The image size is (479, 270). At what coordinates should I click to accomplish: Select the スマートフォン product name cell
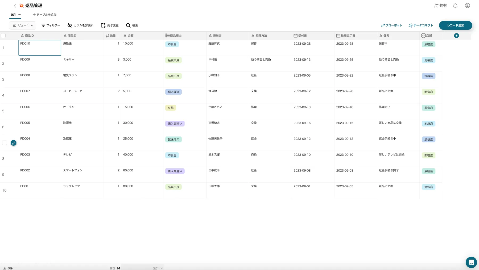[82, 175]
